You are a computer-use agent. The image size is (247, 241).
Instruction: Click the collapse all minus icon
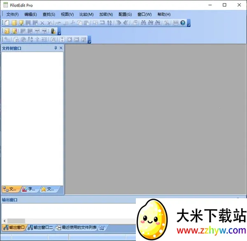77,39
